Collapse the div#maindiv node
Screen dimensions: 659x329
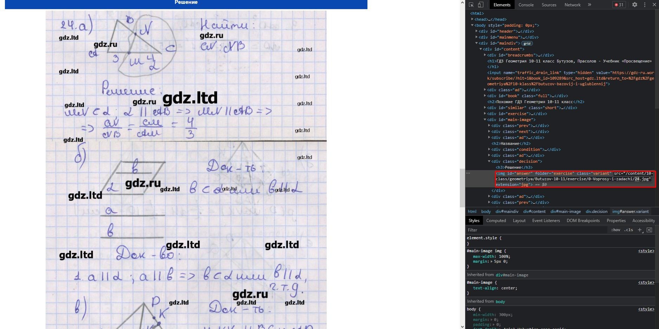click(477, 43)
